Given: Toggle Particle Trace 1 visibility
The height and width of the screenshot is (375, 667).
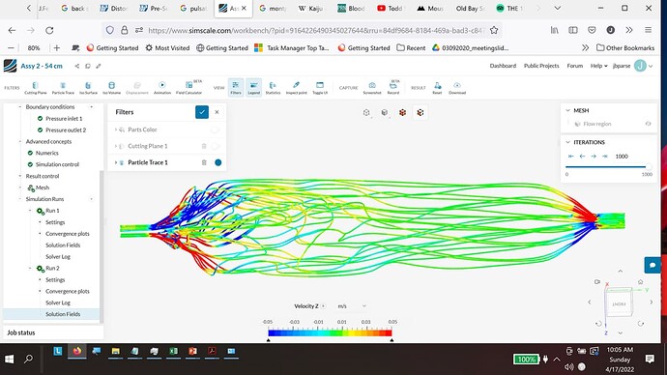Looking at the screenshot, I should click(218, 162).
